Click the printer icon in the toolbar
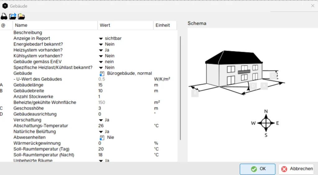Screen dimensions: 318x175 tap(4, 16)
